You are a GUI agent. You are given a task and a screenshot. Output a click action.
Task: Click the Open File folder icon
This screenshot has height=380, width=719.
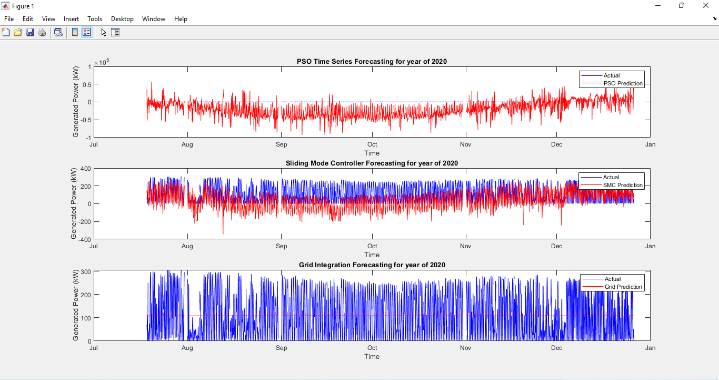18,32
